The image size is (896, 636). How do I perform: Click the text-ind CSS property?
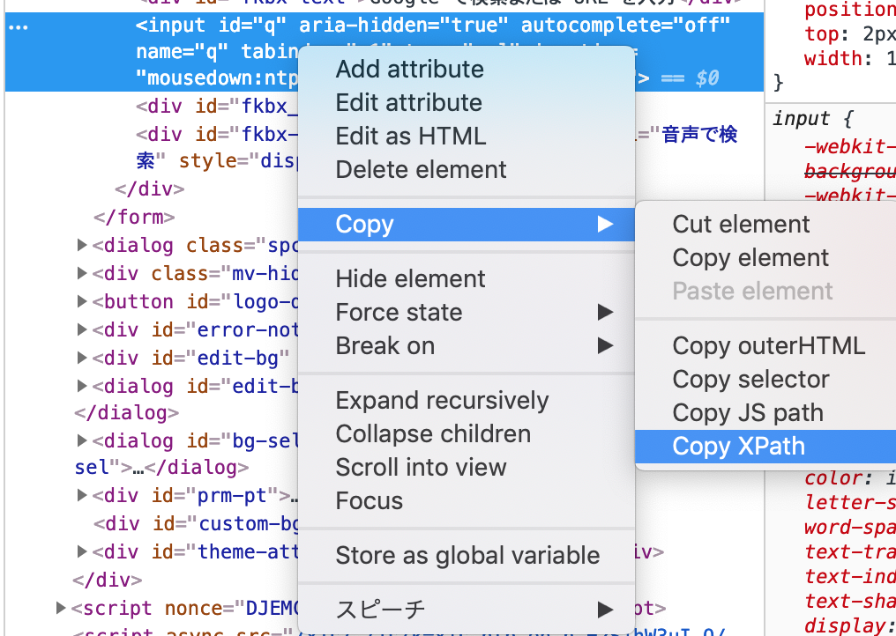(x=850, y=577)
